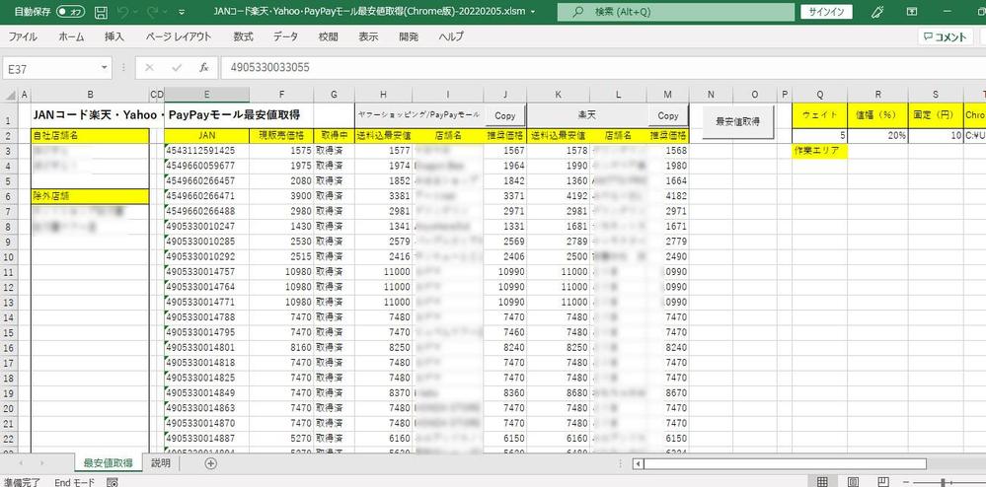Image resolution: width=986 pixels, height=487 pixels.
Task: Open the 校閲 tab
Action: pyautogui.click(x=328, y=36)
